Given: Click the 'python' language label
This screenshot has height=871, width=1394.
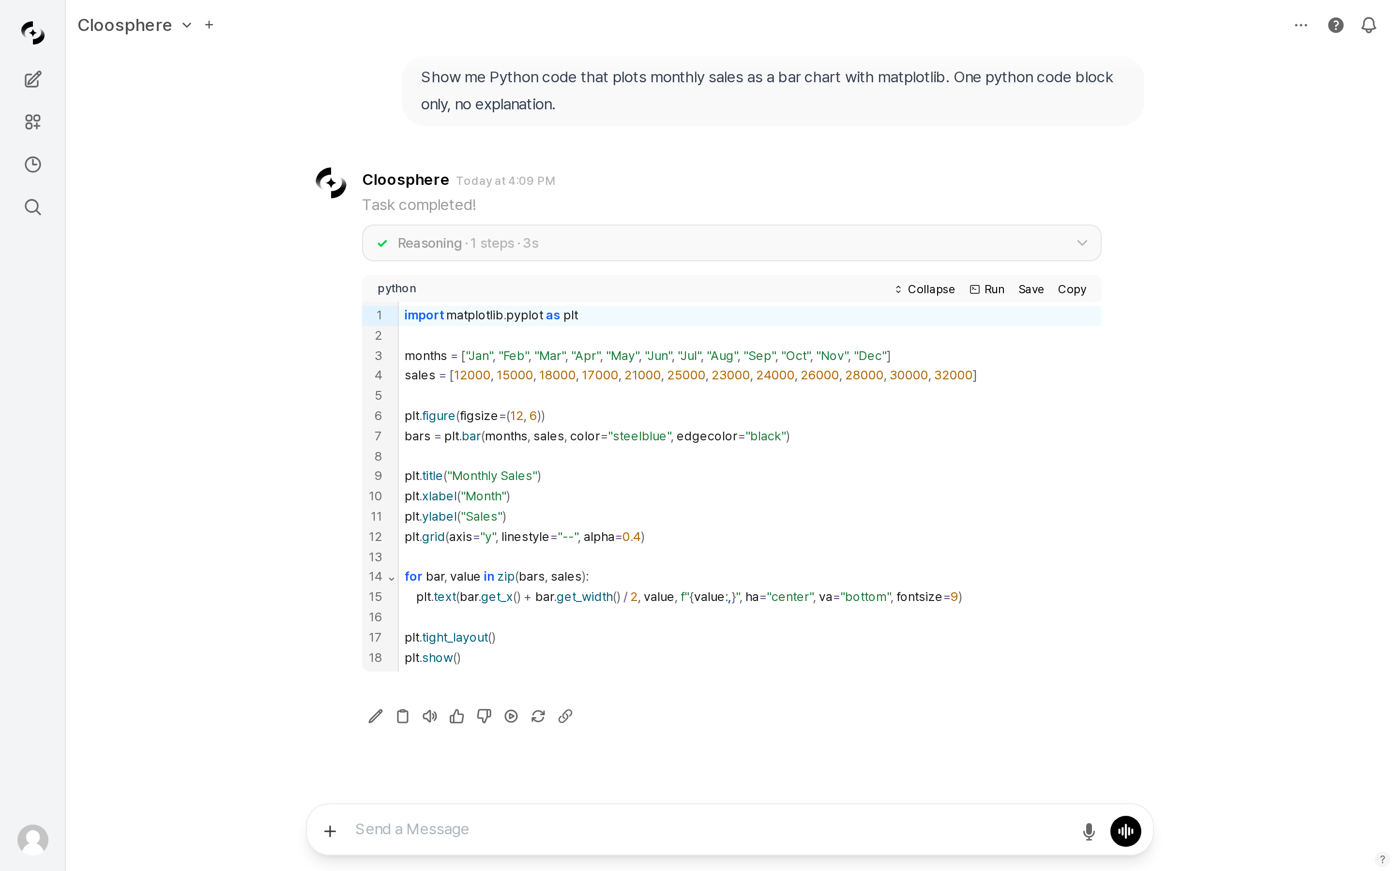Looking at the screenshot, I should (397, 288).
